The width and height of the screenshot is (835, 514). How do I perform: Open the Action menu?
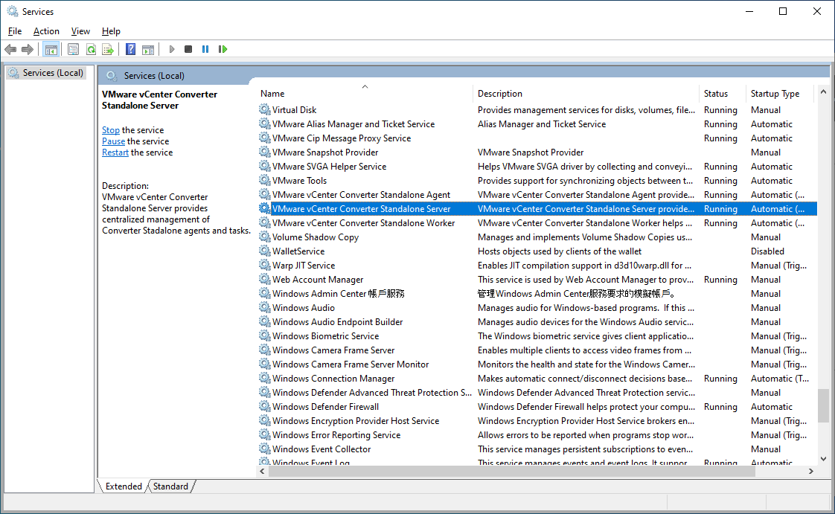click(x=46, y=31)
